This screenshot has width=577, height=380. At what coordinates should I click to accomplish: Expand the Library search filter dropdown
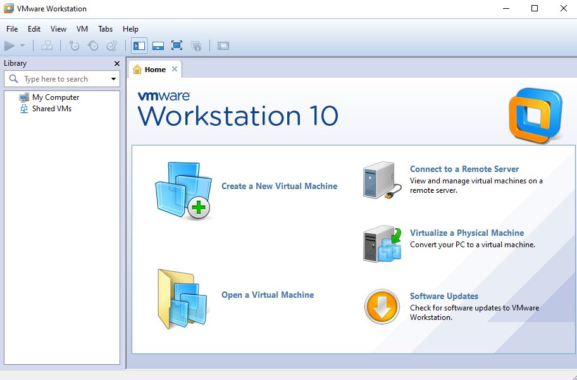[x=113, y=78]
